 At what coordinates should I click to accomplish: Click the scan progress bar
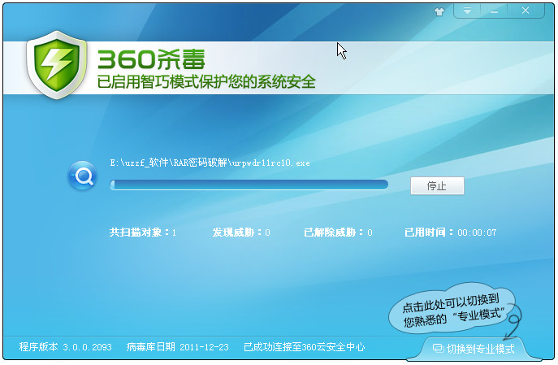pyautogui.click(x=249, y=185)
